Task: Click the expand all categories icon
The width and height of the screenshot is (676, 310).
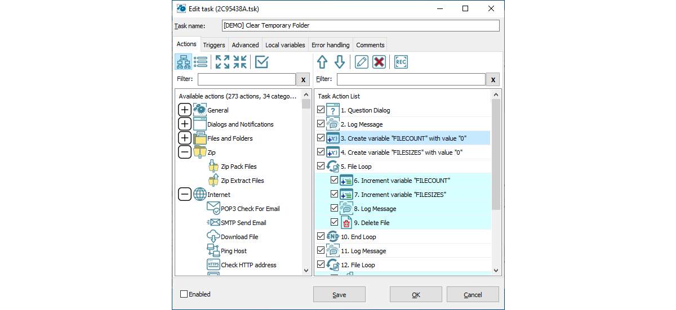Action: pos(223,62)
